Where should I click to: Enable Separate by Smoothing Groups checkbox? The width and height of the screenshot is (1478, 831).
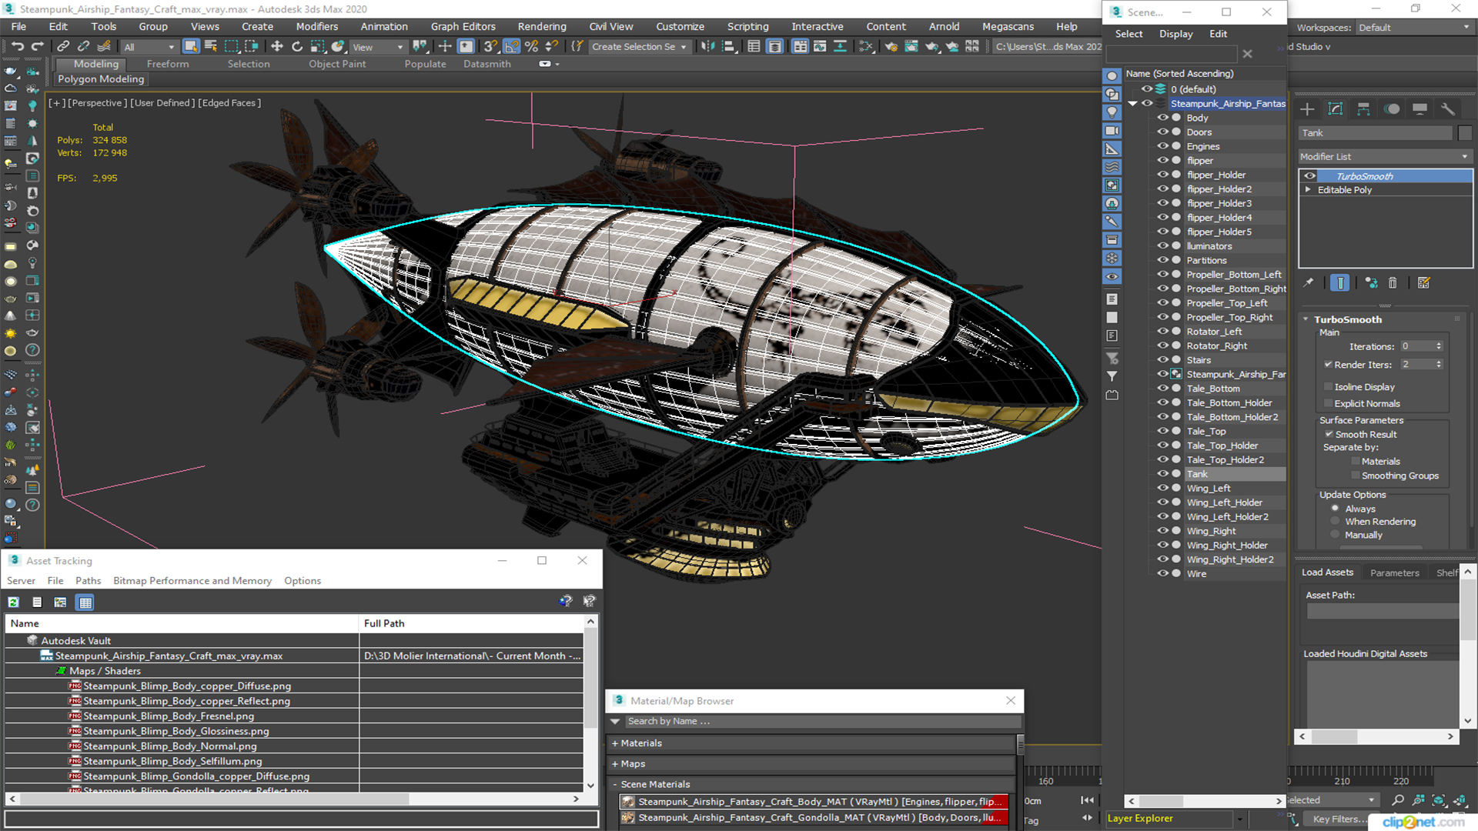click(1356, 476)
